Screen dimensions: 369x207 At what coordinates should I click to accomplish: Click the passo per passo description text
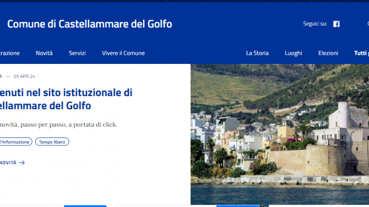[58, 124]
